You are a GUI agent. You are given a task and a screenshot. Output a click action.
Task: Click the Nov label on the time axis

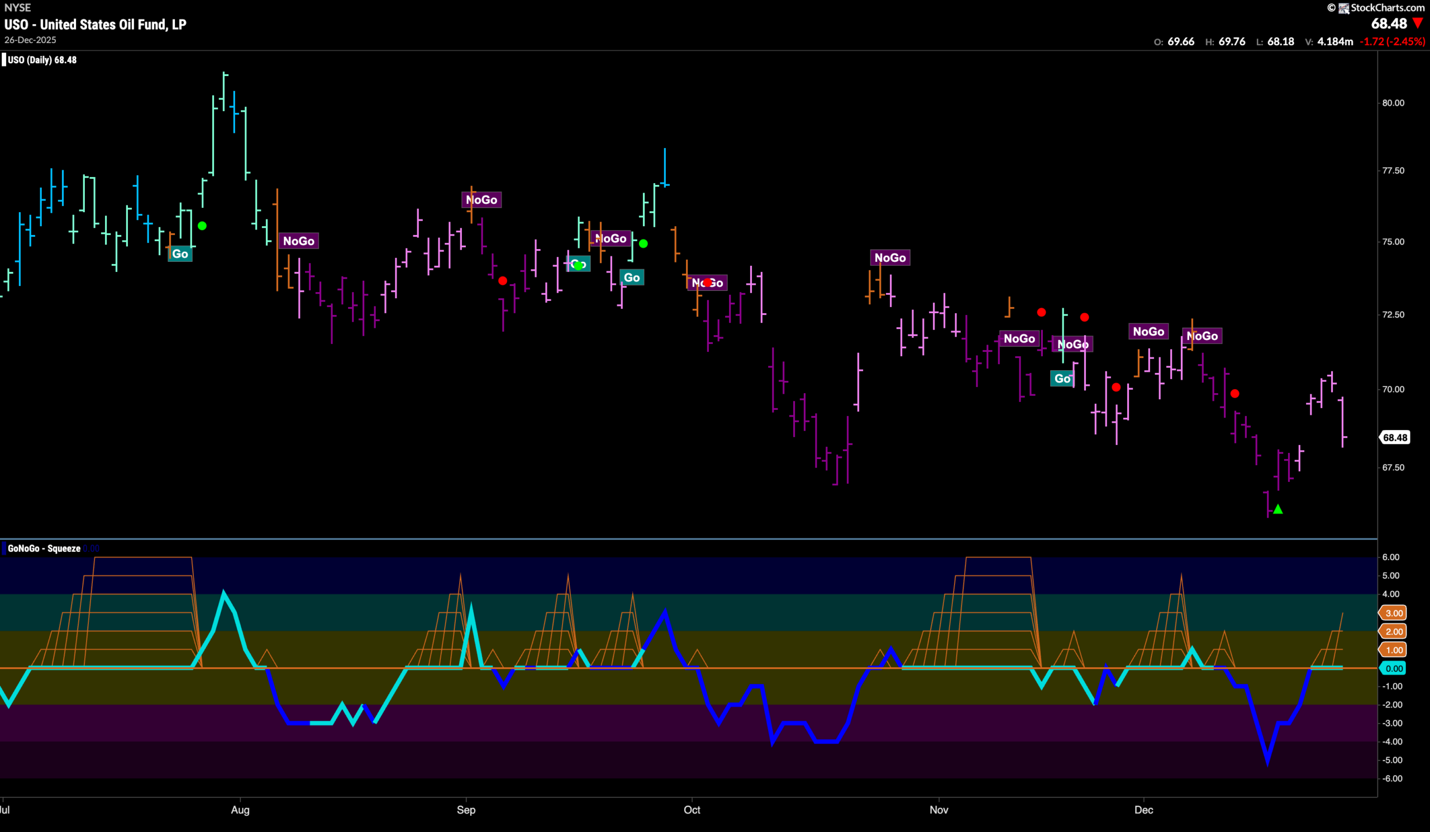point(938,810)
